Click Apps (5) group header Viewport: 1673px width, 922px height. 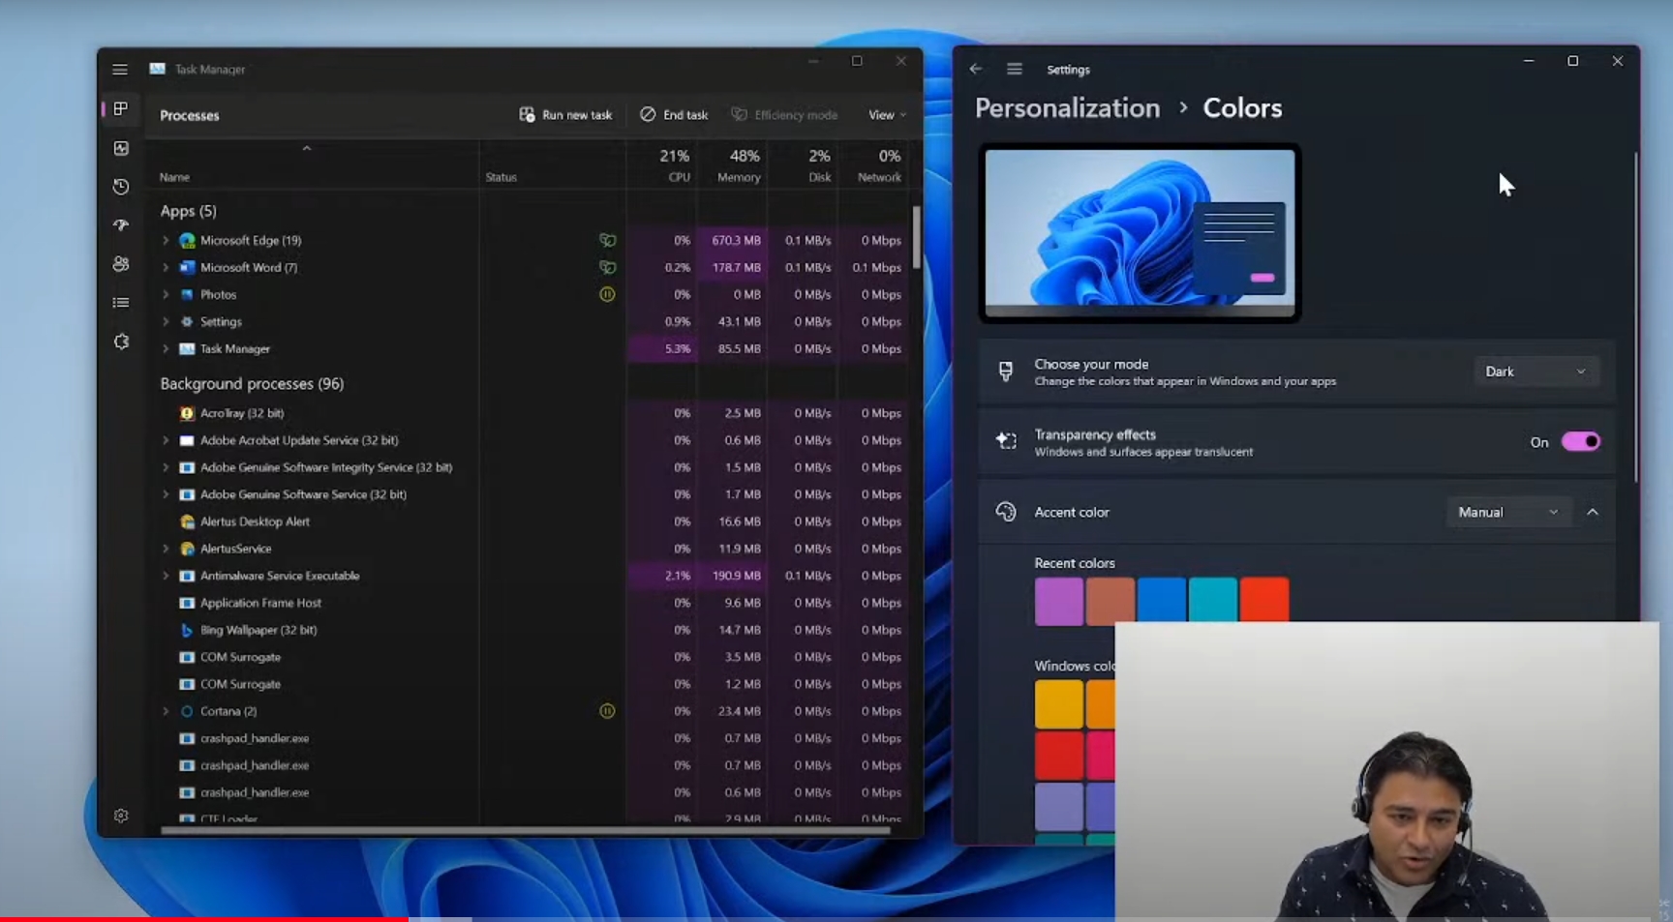coord(188,211)
